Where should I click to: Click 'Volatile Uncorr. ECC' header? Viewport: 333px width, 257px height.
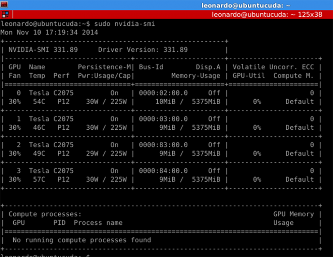273,67
